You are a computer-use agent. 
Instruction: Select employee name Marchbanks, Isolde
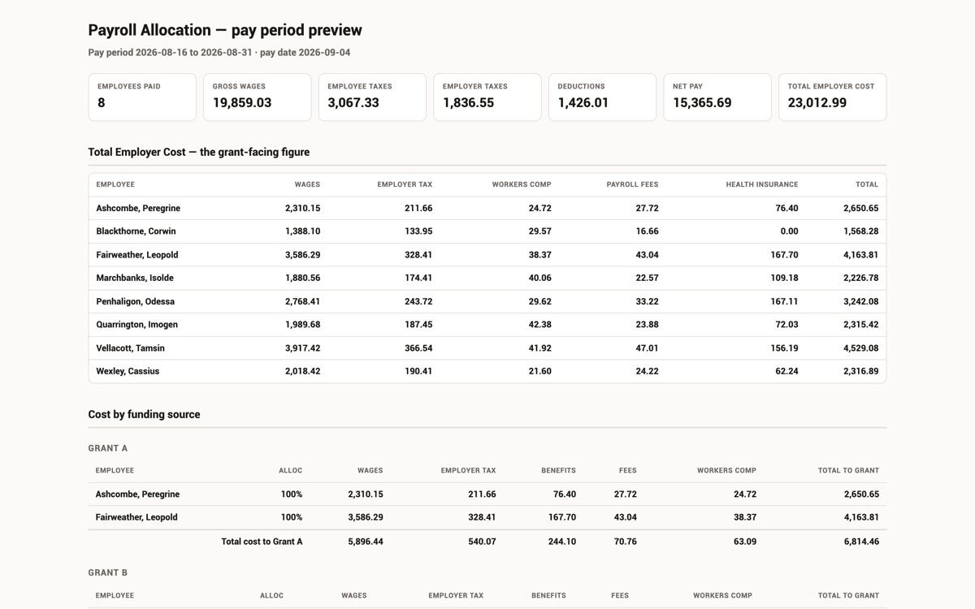tap(135, 278)
